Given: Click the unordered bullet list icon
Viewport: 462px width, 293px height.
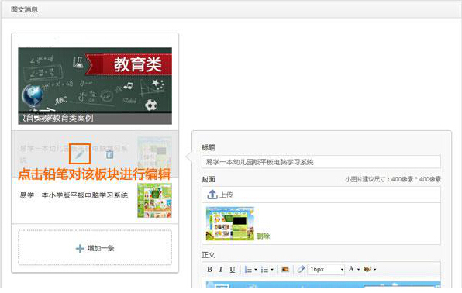Looking at the screenshot, I should tap(264, 269).
